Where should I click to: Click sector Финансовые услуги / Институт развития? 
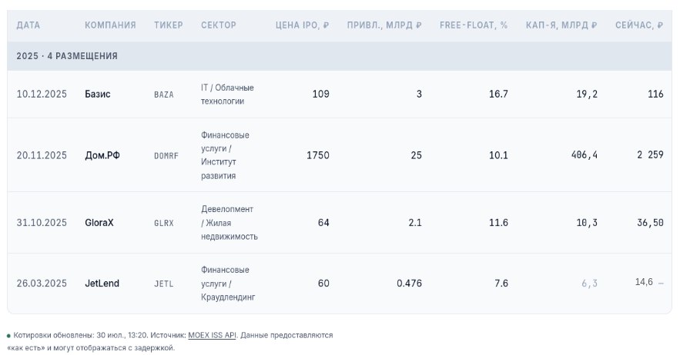[x=225, y=155]
